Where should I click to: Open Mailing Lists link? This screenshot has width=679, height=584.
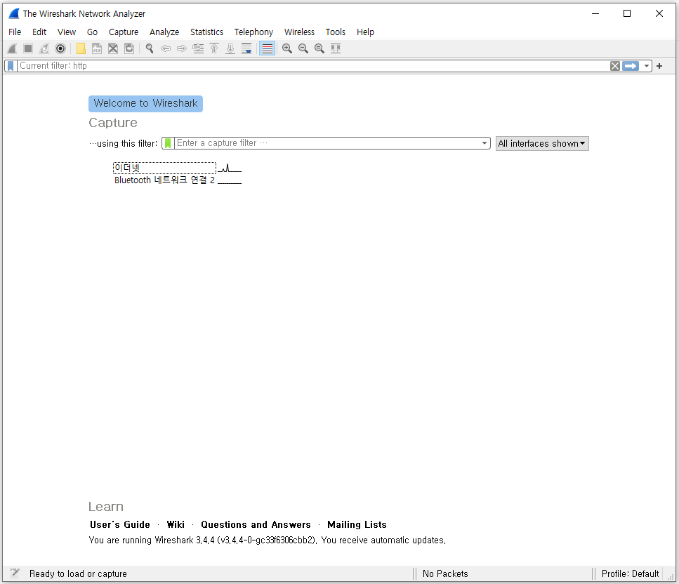click(x=357, y=525)
